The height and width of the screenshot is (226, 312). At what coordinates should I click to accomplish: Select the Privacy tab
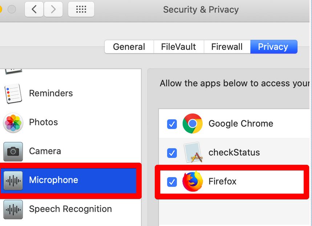(x=273, y=47)
